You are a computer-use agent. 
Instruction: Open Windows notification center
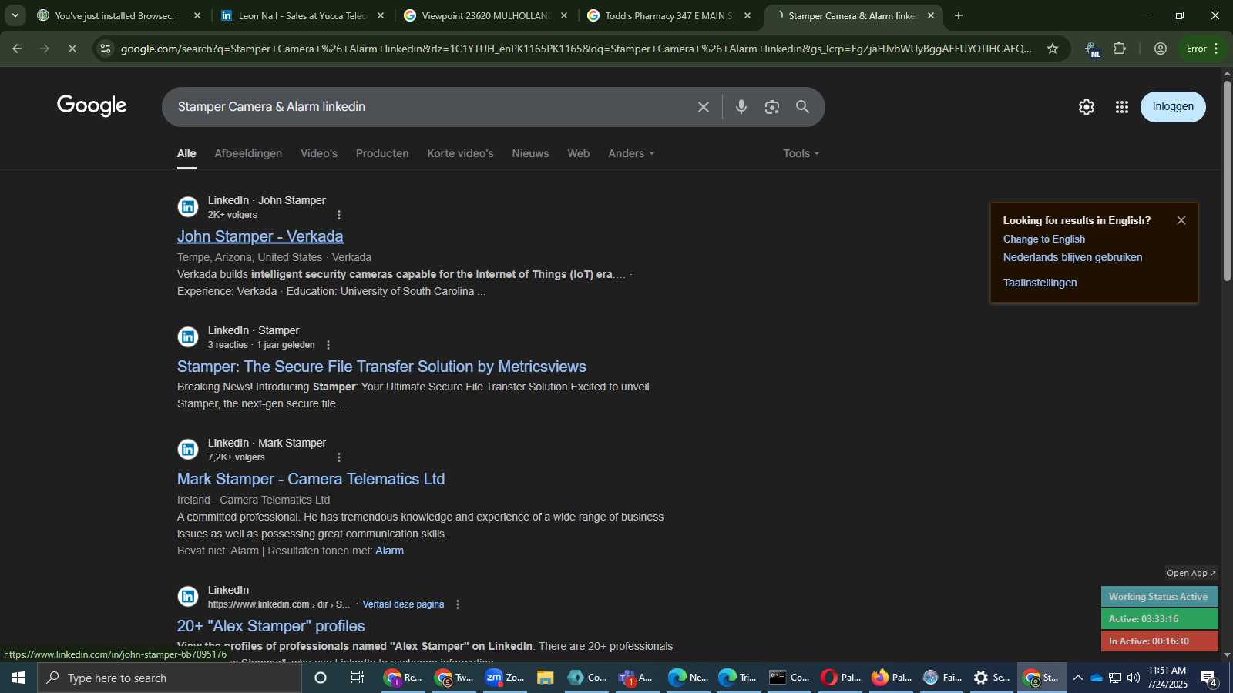pos(1209,678)
